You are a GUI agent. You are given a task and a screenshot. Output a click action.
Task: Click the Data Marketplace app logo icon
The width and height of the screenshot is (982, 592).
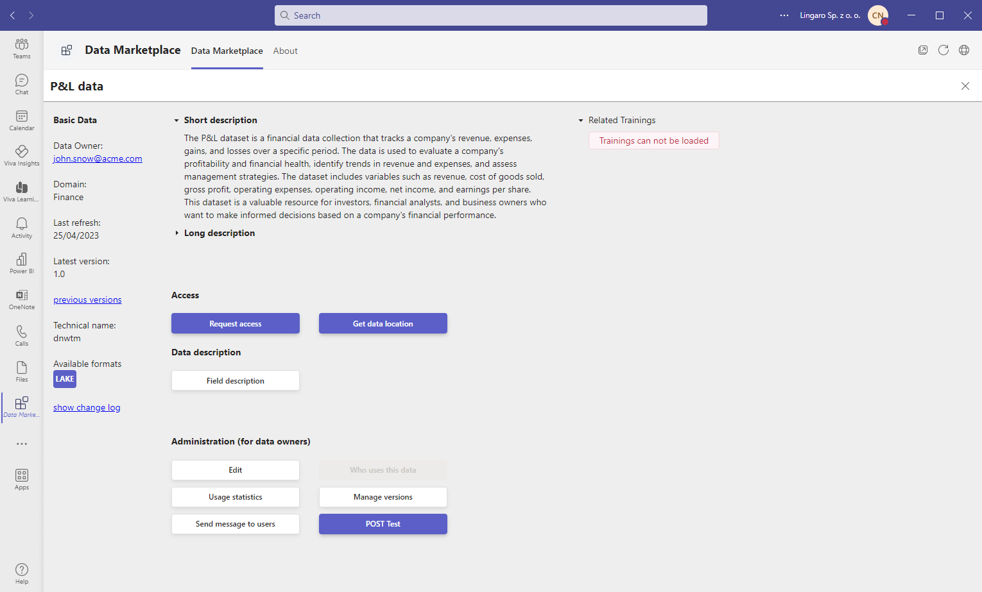coord(67,50)
